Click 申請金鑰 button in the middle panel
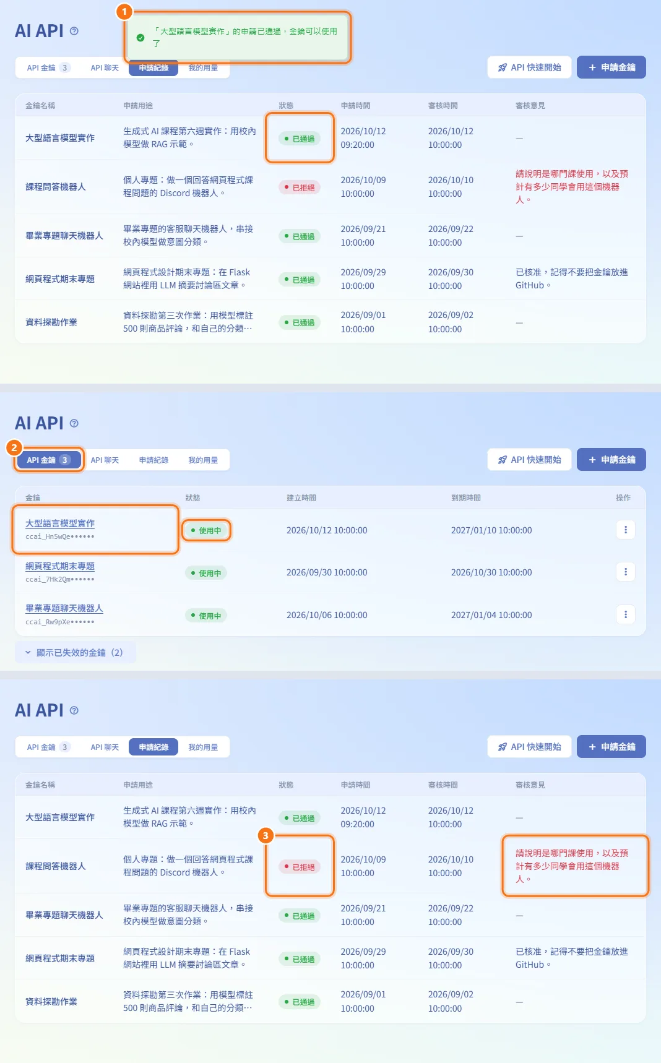Screen dimensions: 661x1063 tap(611, 460)
